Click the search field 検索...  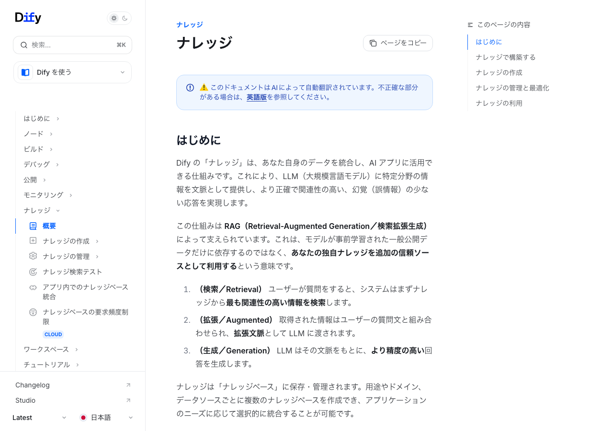click(x=72, y=45)
